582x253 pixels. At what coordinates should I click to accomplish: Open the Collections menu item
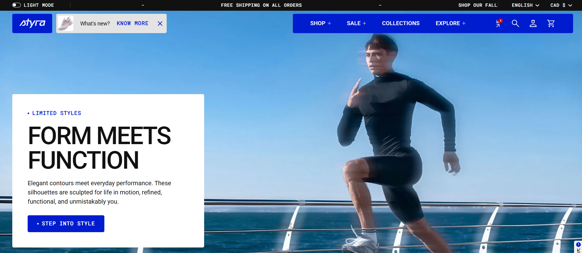coord(401,23)
